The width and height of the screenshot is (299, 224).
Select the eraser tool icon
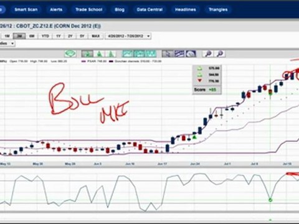pos(191,54)
